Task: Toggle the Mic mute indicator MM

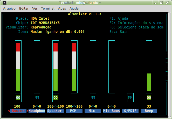Action: pyautogui.click(x=93, y=98)
